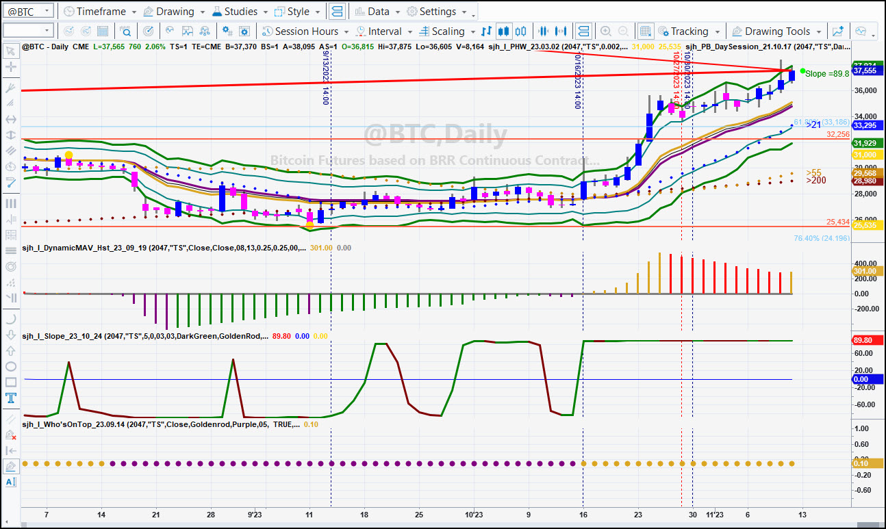Image resolution: width=886 pixels, height=529 pixels.
Task: Click the horizontal lines drawing tool
Action: point(10,251)
